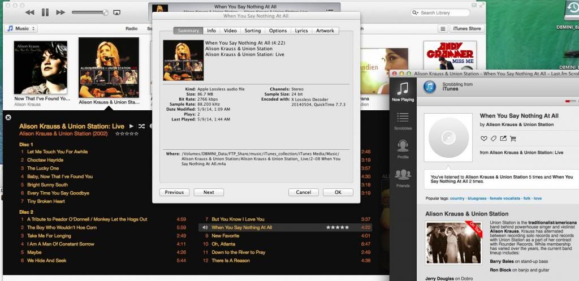Select track But You Know I Love You

click(x=238, y=219)
